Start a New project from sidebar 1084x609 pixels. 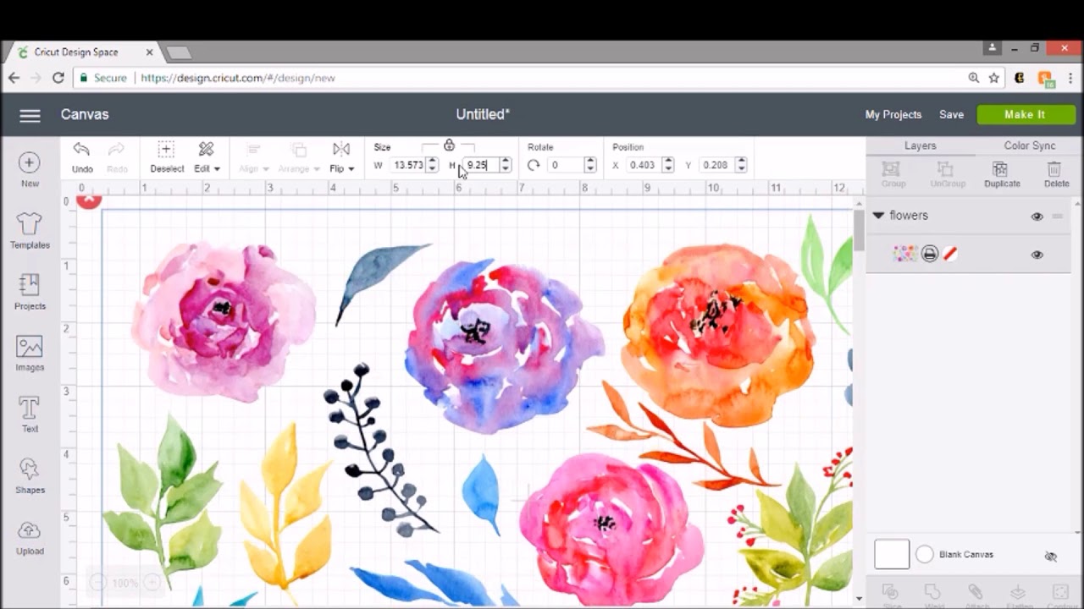tap(30, 169)
